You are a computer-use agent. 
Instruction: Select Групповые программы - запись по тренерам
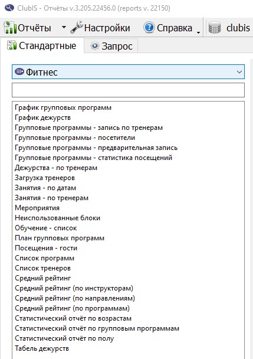click(x=88, y=128)
